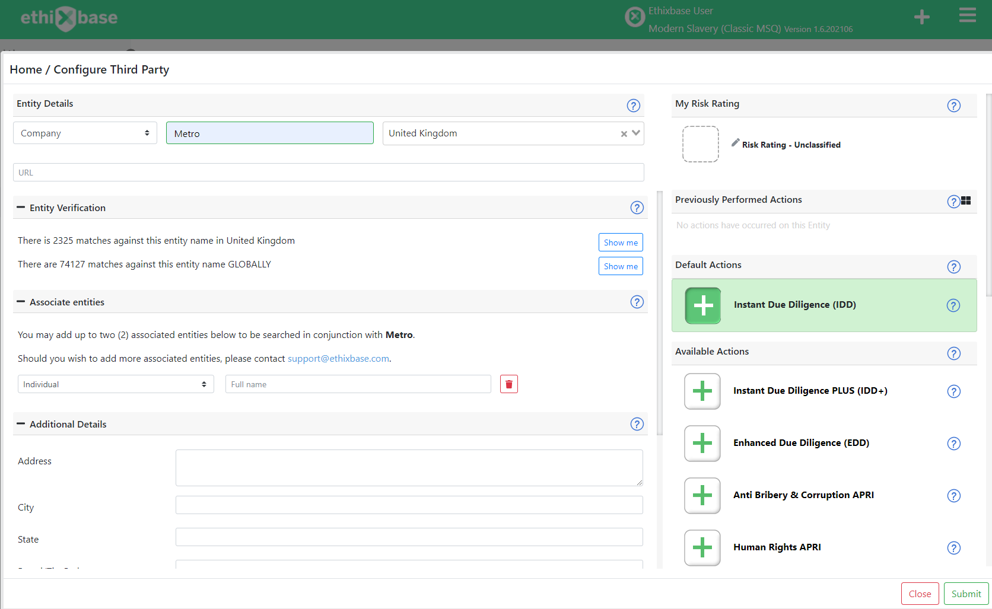Click the right panel vertical scrollbar
The image size is (992, 609).
tap(988, 195)
